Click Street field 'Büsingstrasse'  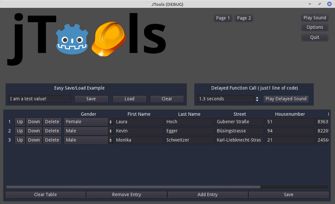click(x=240, y=131)
